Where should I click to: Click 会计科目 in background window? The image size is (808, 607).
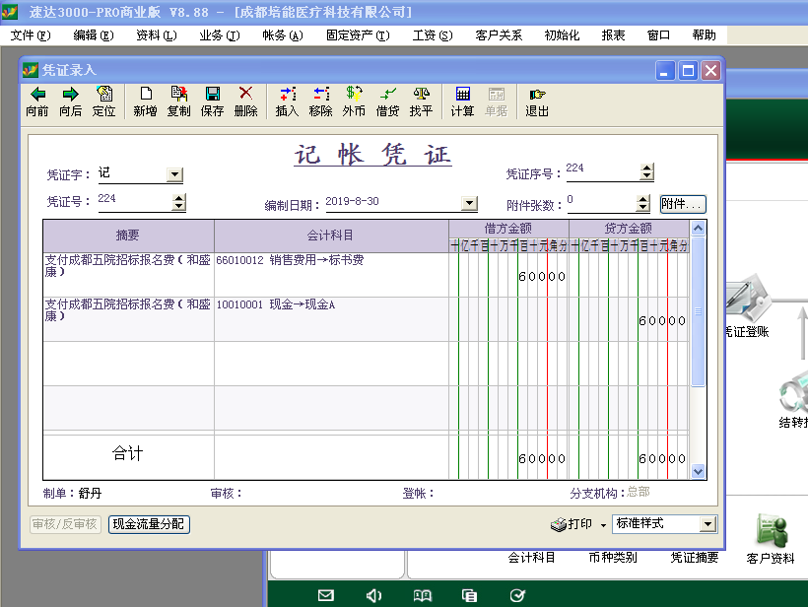tap(531, 558)
